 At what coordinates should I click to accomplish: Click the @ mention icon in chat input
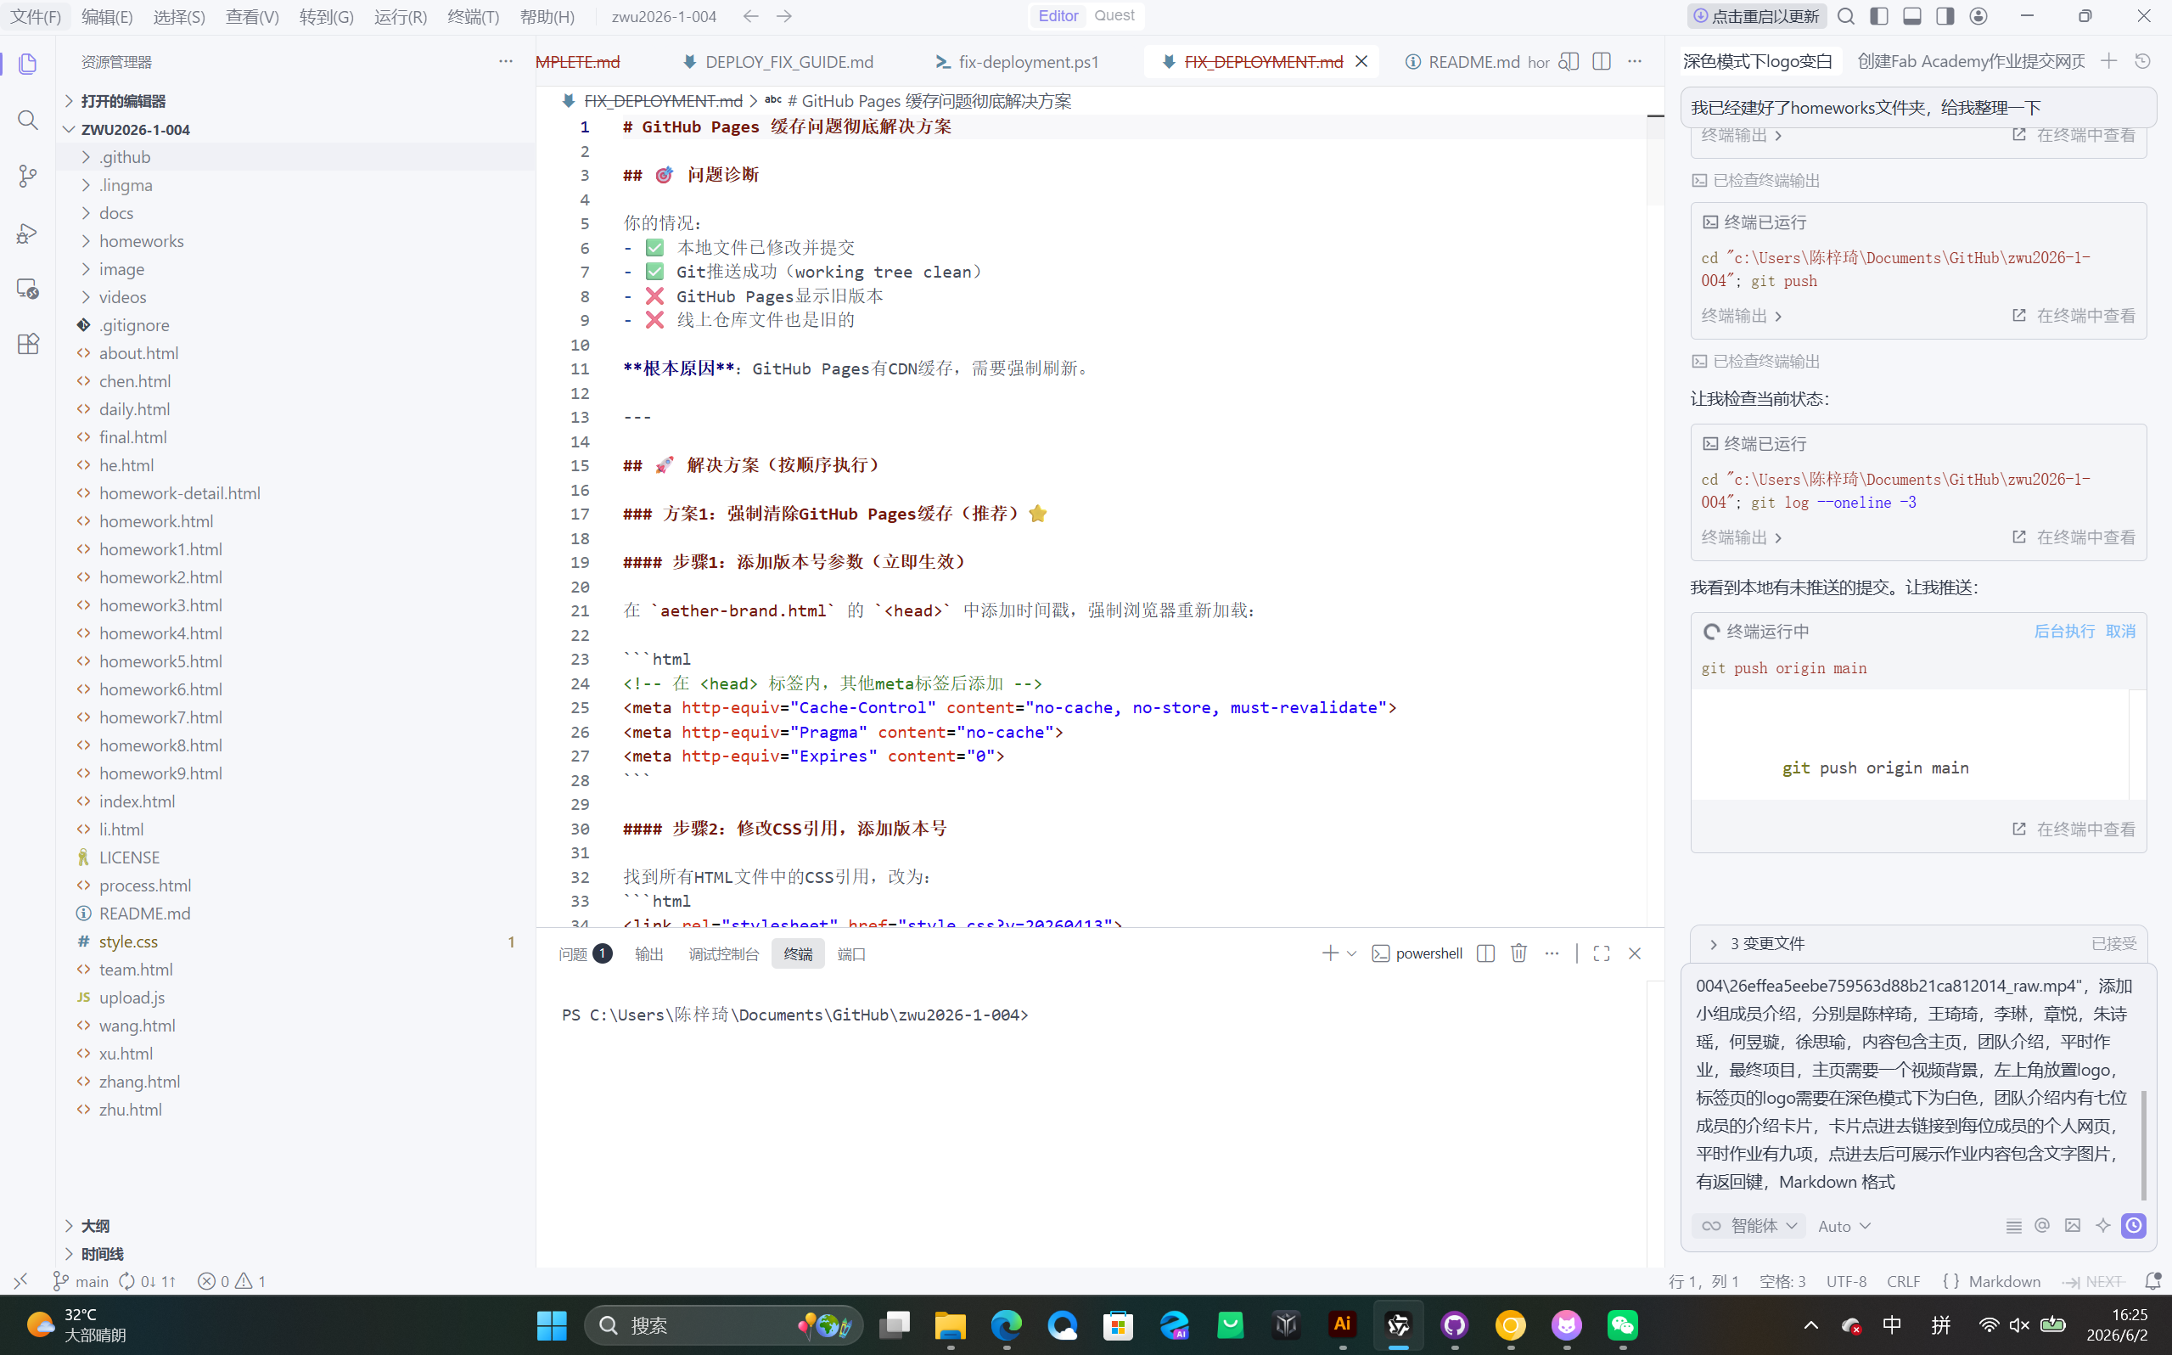pos(2042,1226)
